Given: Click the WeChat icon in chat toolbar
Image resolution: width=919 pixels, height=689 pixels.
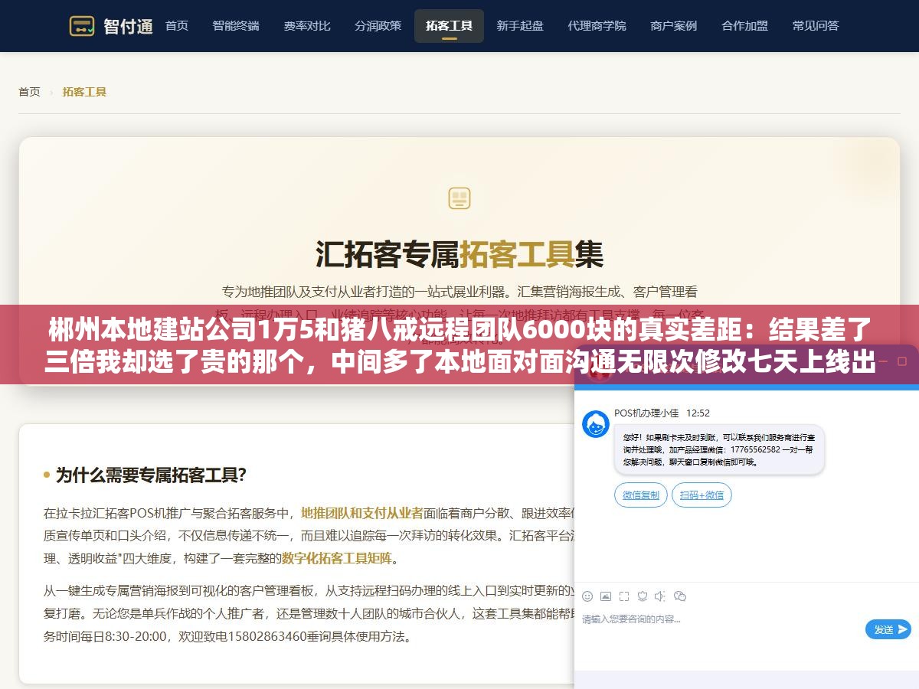Looking at the screenshot, I should [680, 596].
